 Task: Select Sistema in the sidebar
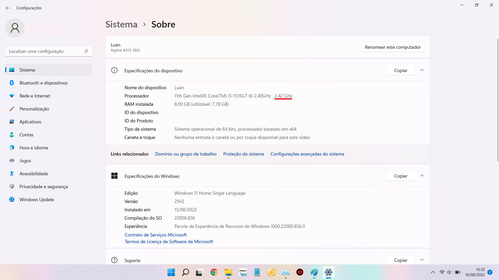(x=49, y=70)
